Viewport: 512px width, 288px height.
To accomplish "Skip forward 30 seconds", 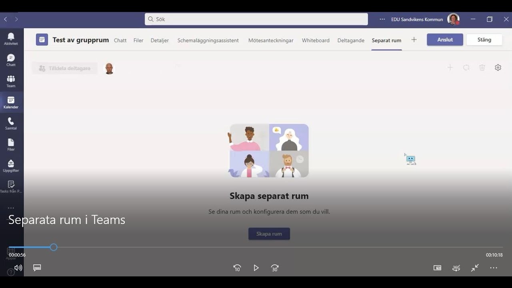I will [x=275, y=268].
